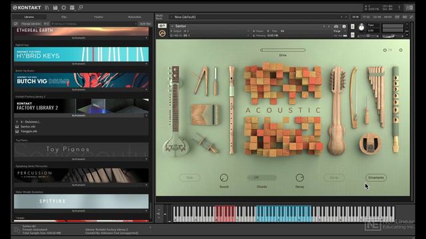
Task: Select the violin bow image
Action: coord(353,98)
